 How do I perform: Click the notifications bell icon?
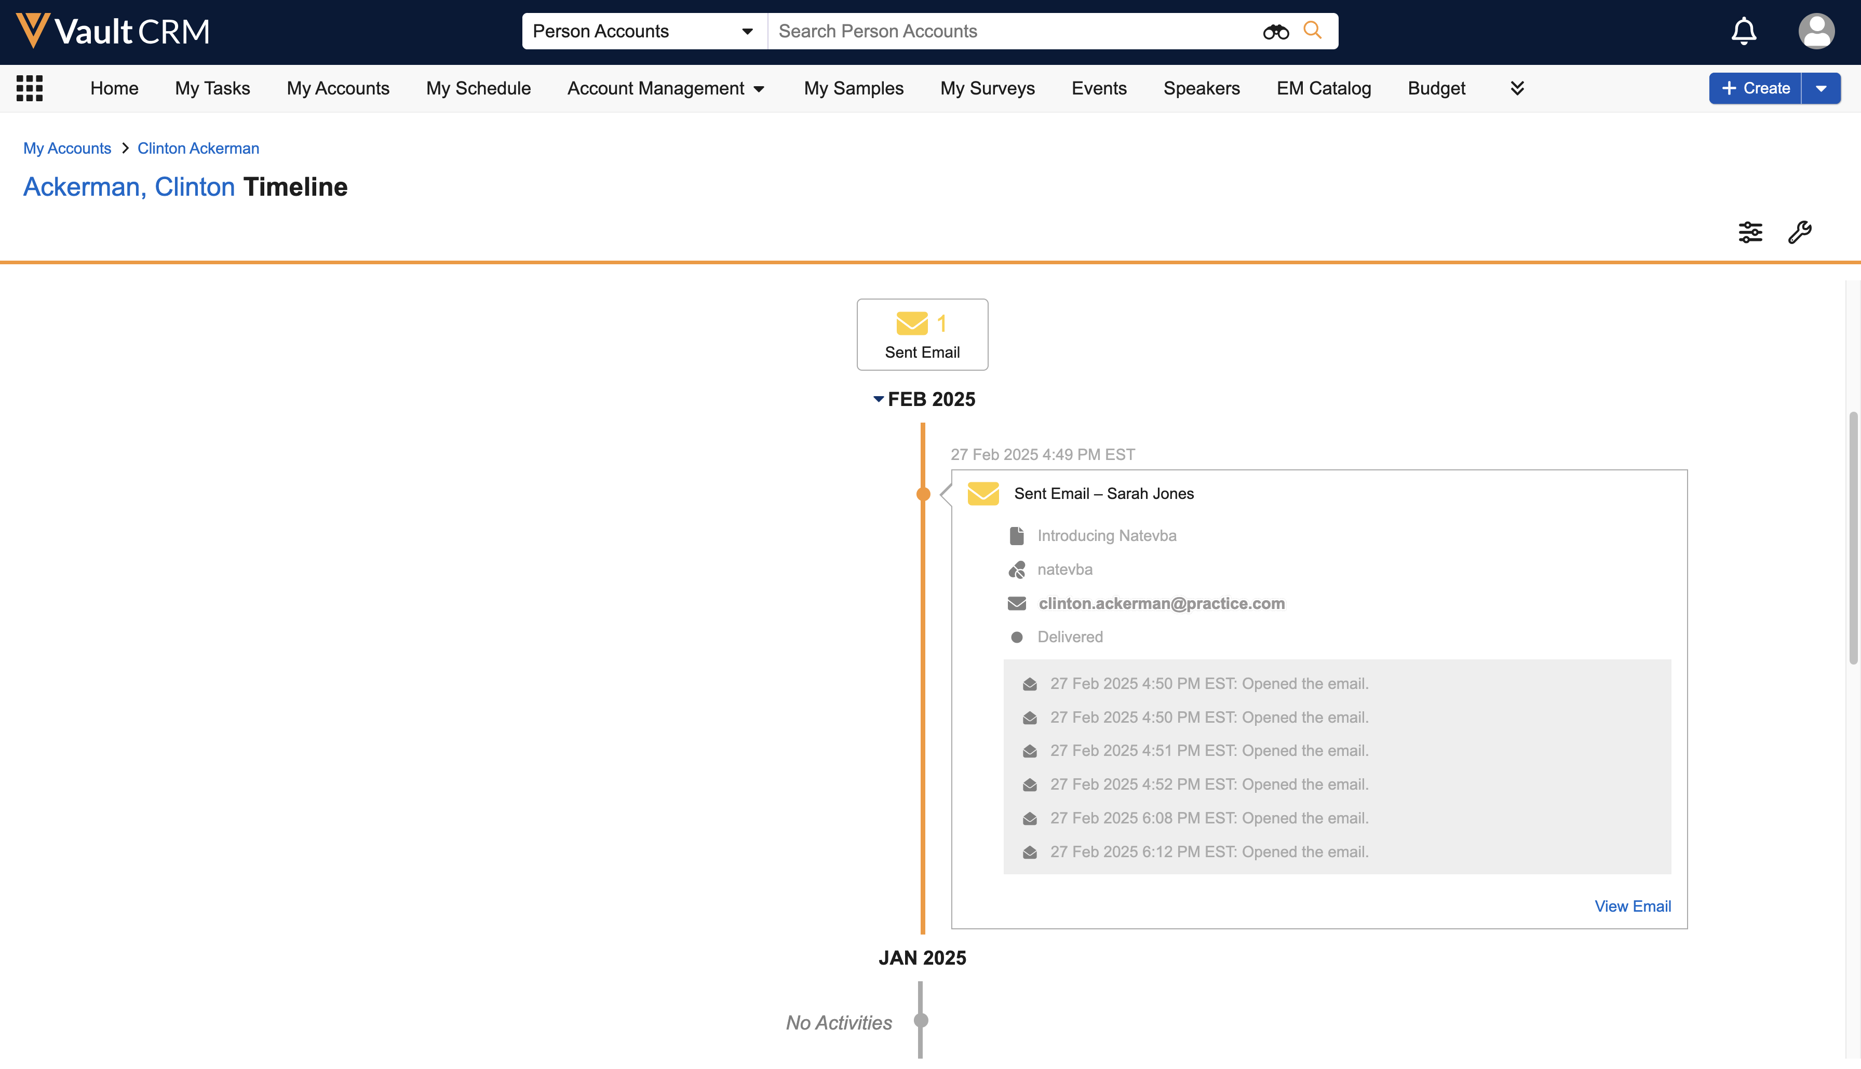coord(1744,32)
